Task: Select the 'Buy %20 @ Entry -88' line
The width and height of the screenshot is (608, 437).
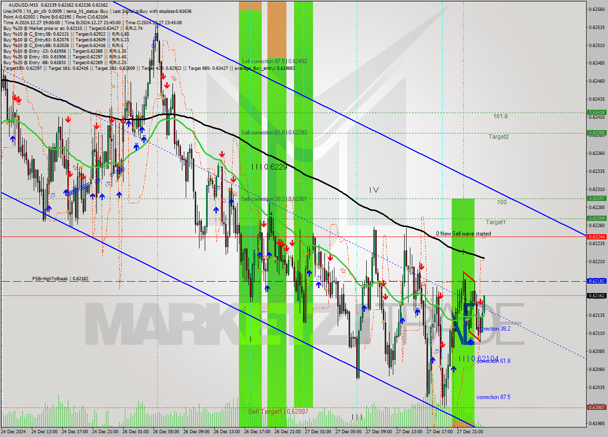Action: (x=65, y=63)
